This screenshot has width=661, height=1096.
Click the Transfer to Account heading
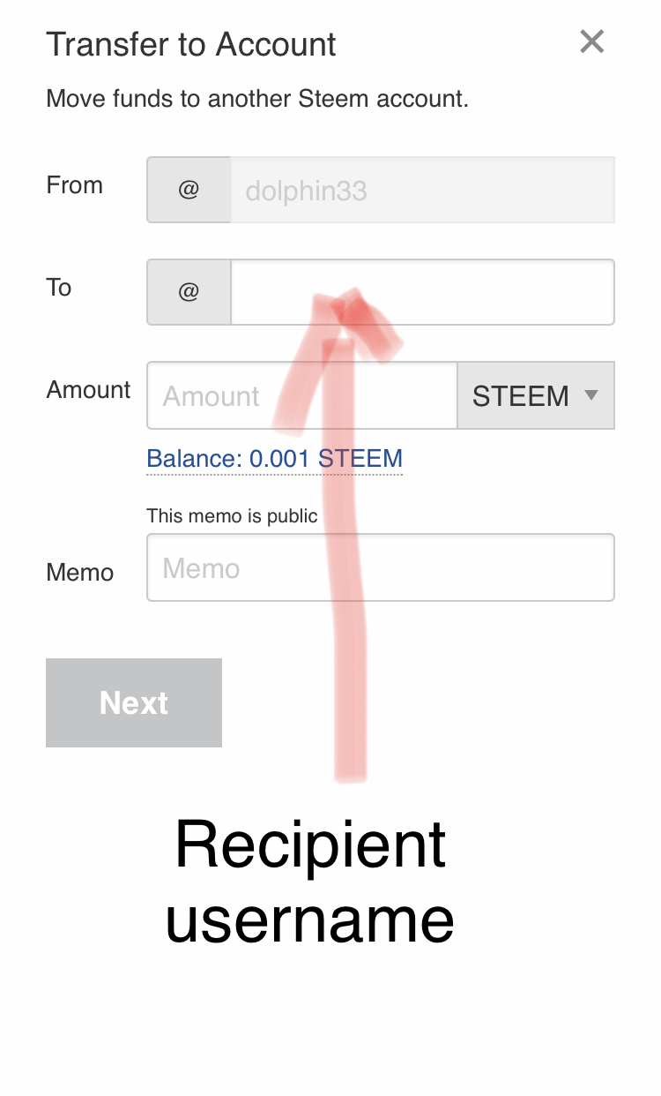pyautogui.click(x=191, y=44)
